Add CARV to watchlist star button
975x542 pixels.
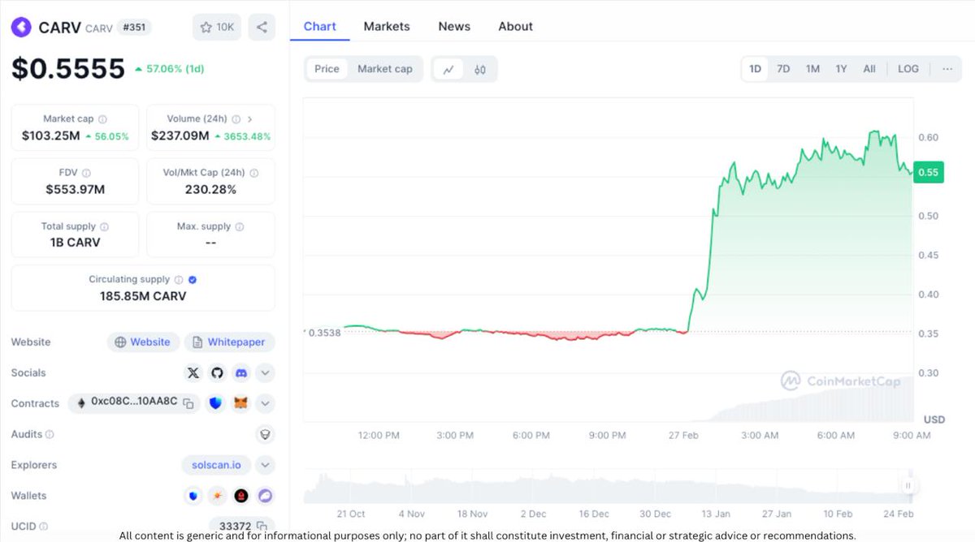[217, 28]
